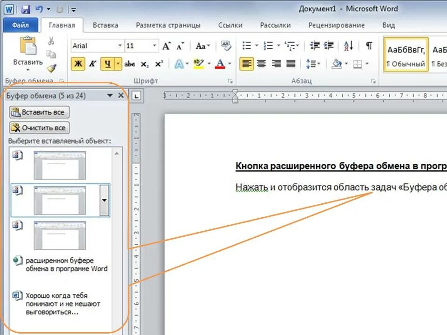This screenshot has height=335, width=447.
Task: Switch to the Рецензирование tab
Action: point(336,25)
